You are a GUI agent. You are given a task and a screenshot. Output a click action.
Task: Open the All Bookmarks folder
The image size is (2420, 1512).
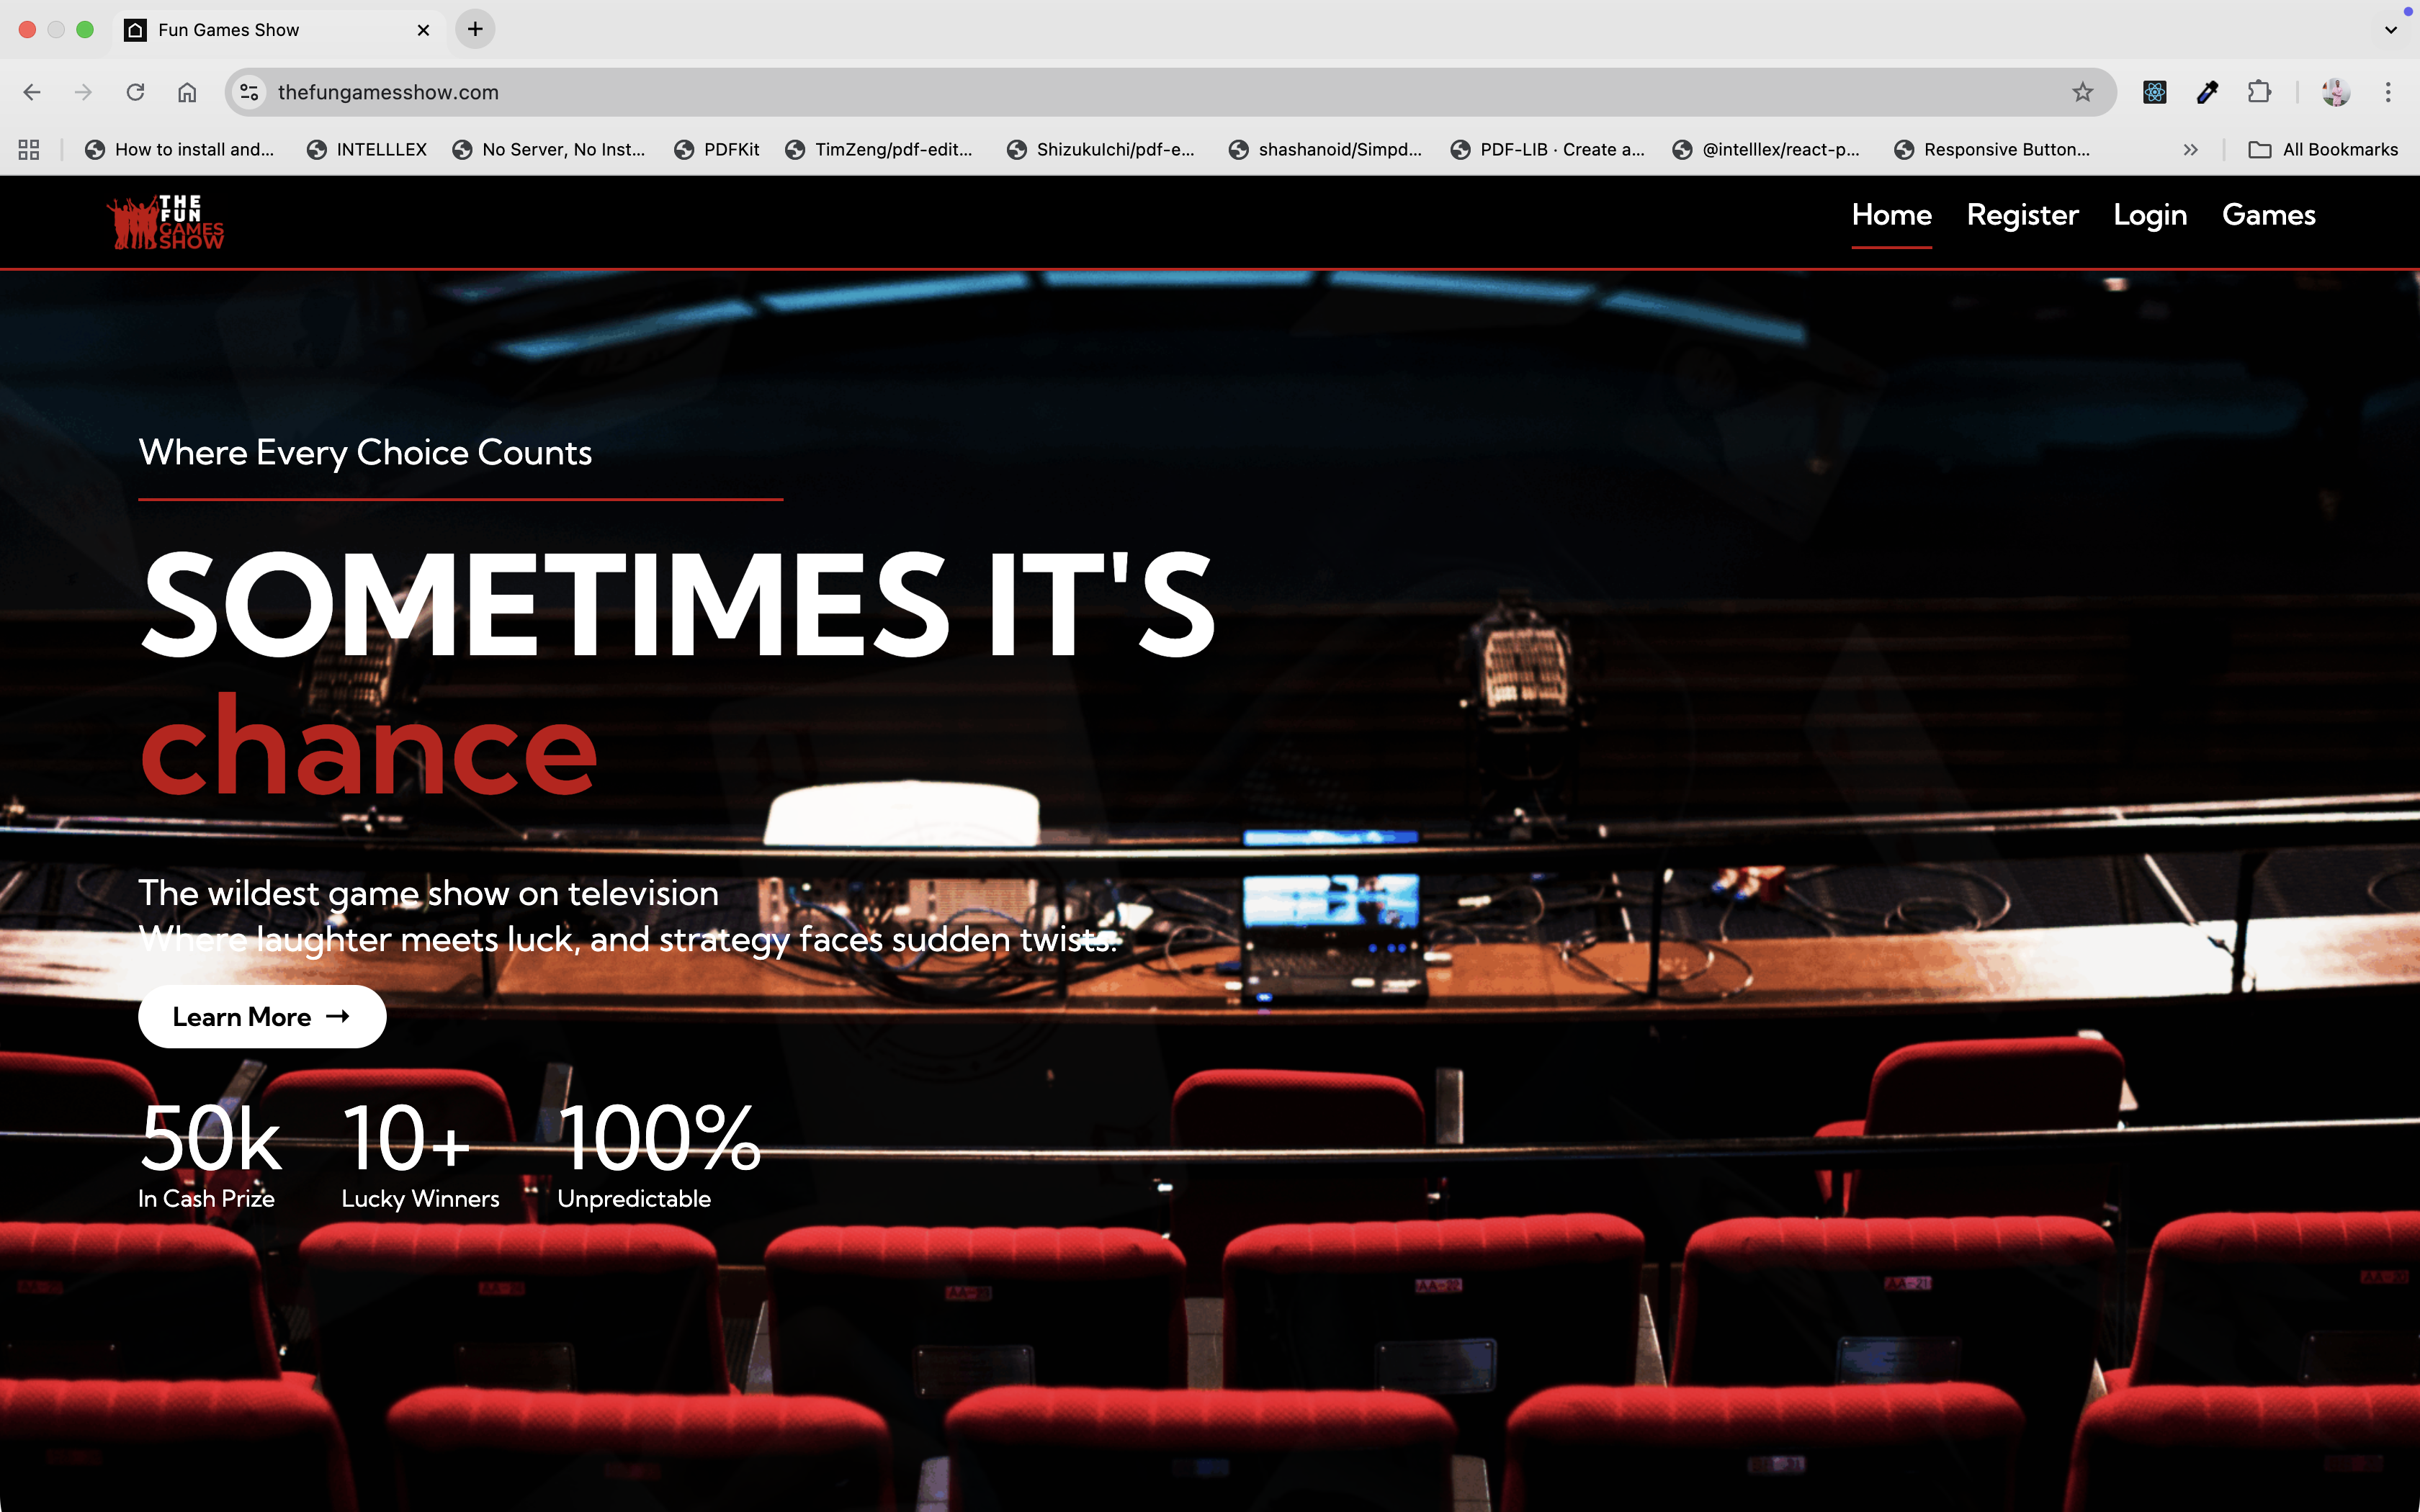click(x=2323, y=149)
